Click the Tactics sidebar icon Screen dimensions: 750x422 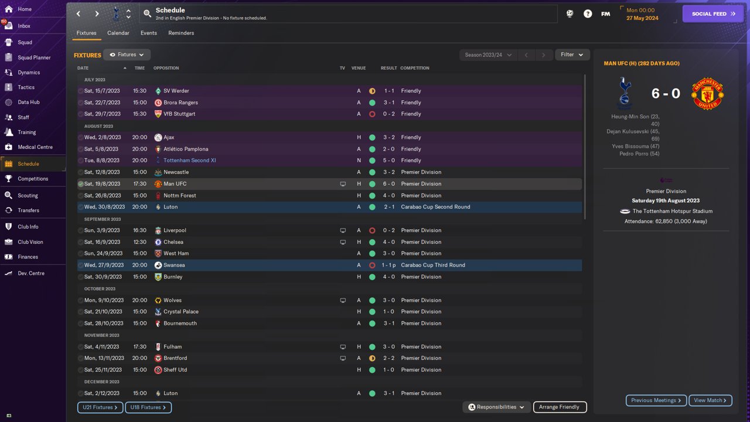coord(8,87)
